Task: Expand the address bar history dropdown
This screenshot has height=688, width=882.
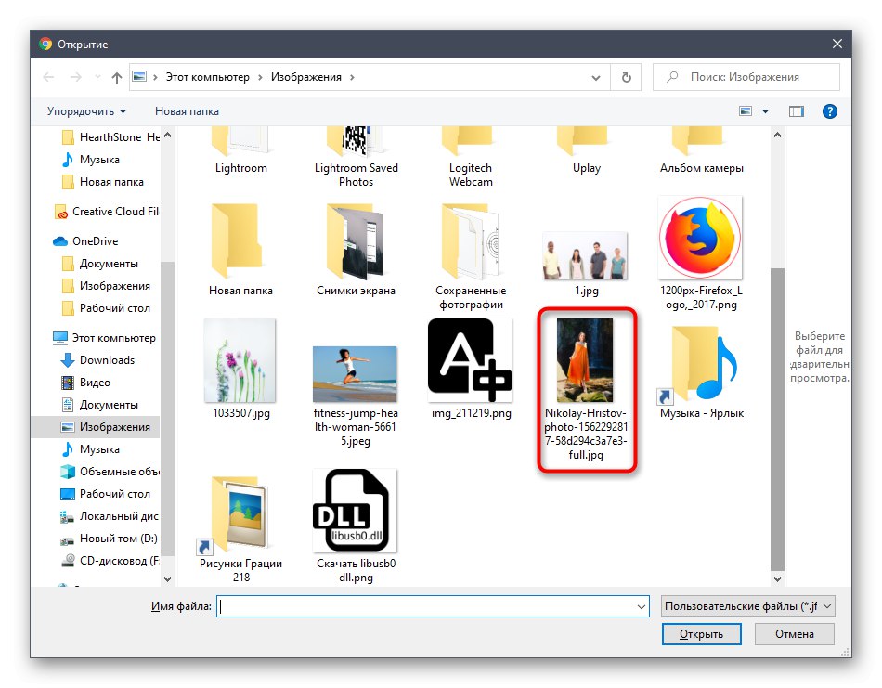Action: pyautogui.click(x=596, y=78)
